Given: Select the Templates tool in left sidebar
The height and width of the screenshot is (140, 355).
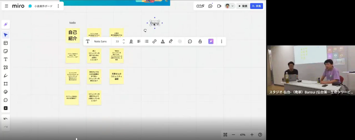Looking at the screenshot, I should (5, 43).
